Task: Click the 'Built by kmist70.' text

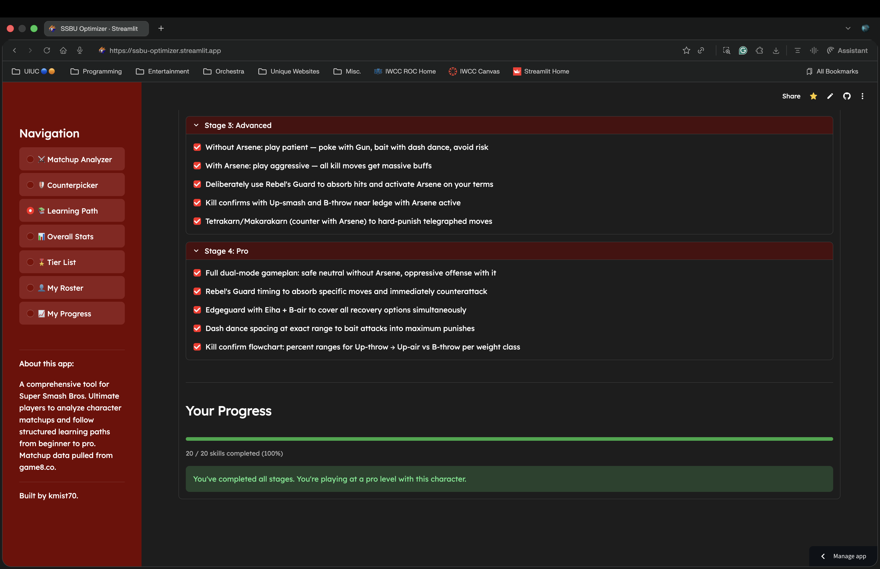Action: pos(48,496)
